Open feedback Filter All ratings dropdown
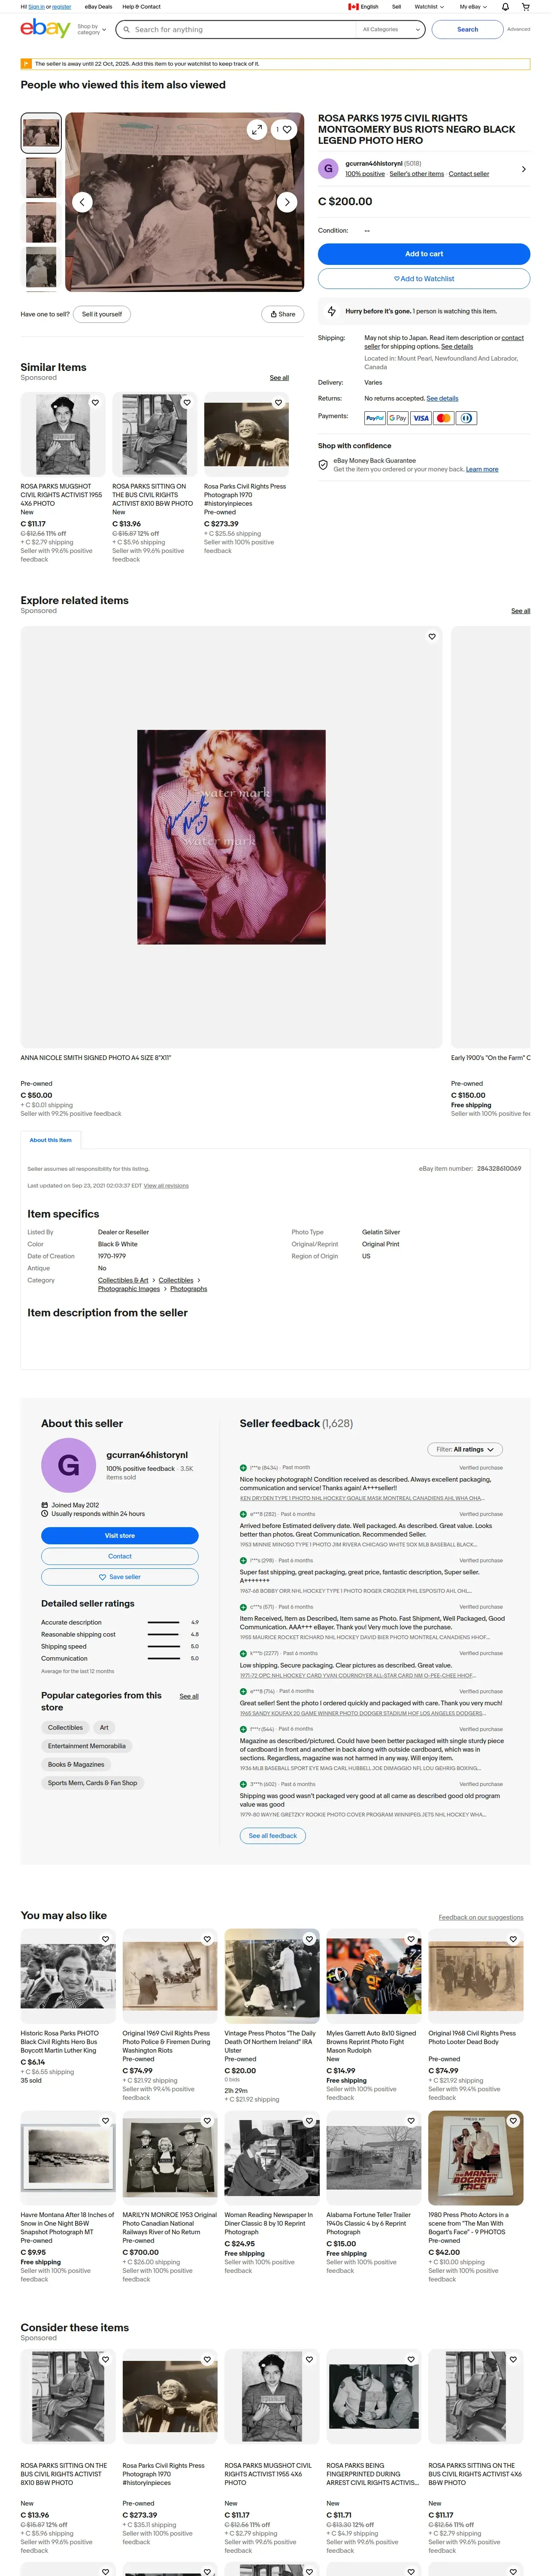This screenshot has width=551, height=2576. pos(465,1449)
